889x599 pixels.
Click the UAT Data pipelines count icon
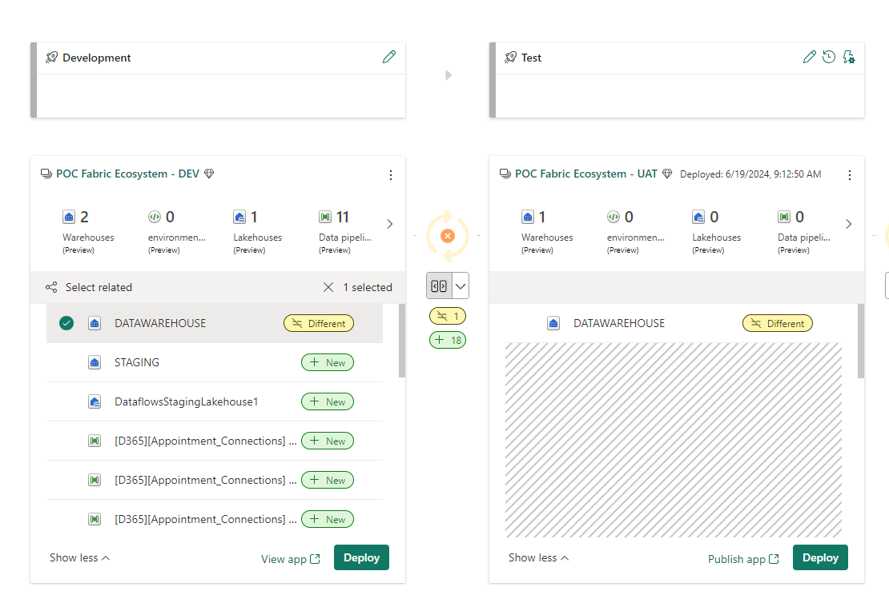click(x=784, y=217)
